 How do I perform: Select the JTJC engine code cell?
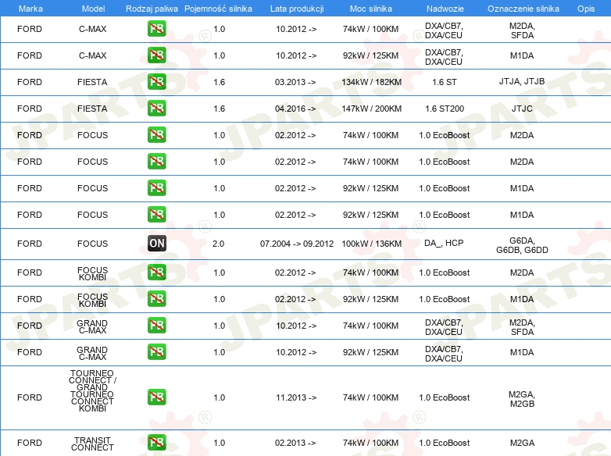pyautogui.click(x=522, y=109)
